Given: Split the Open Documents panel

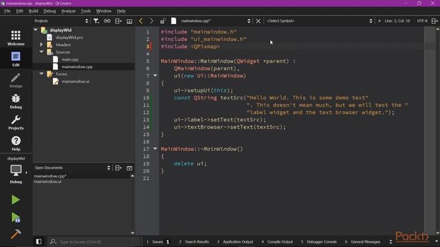Looking at the screenshot, I should click(x=118, y=167).
